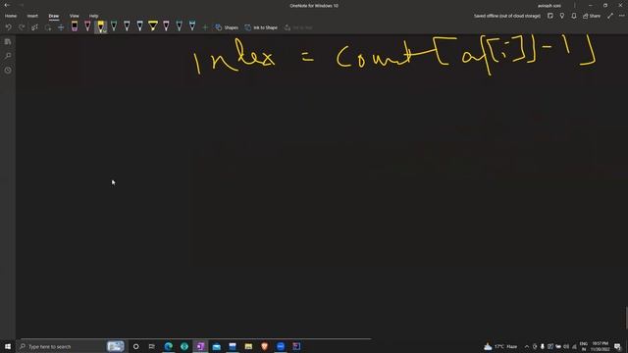Open the Draw tab
The height and width of the screenshot is (353, 628).
[54, 16]
